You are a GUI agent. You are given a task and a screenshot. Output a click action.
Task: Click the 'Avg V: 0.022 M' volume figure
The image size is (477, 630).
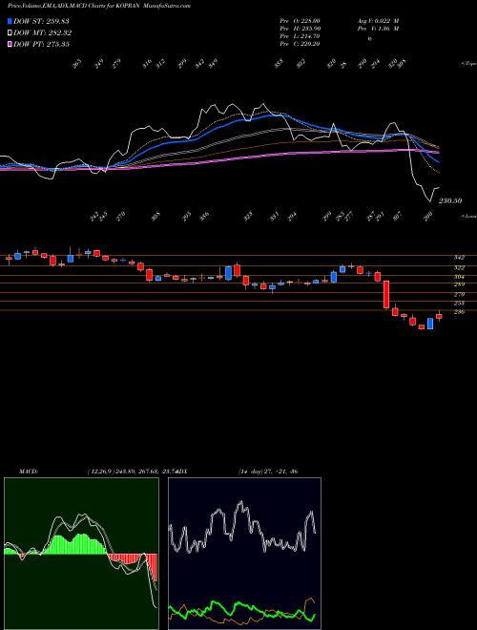(378, 20)
